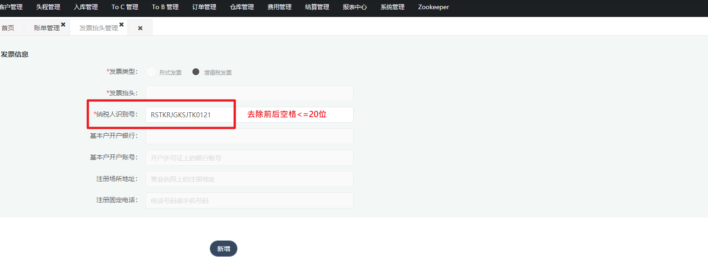The image size is (708, 274).
Task: Open the Zookeeper menu
Action: (x=433, y=7)
